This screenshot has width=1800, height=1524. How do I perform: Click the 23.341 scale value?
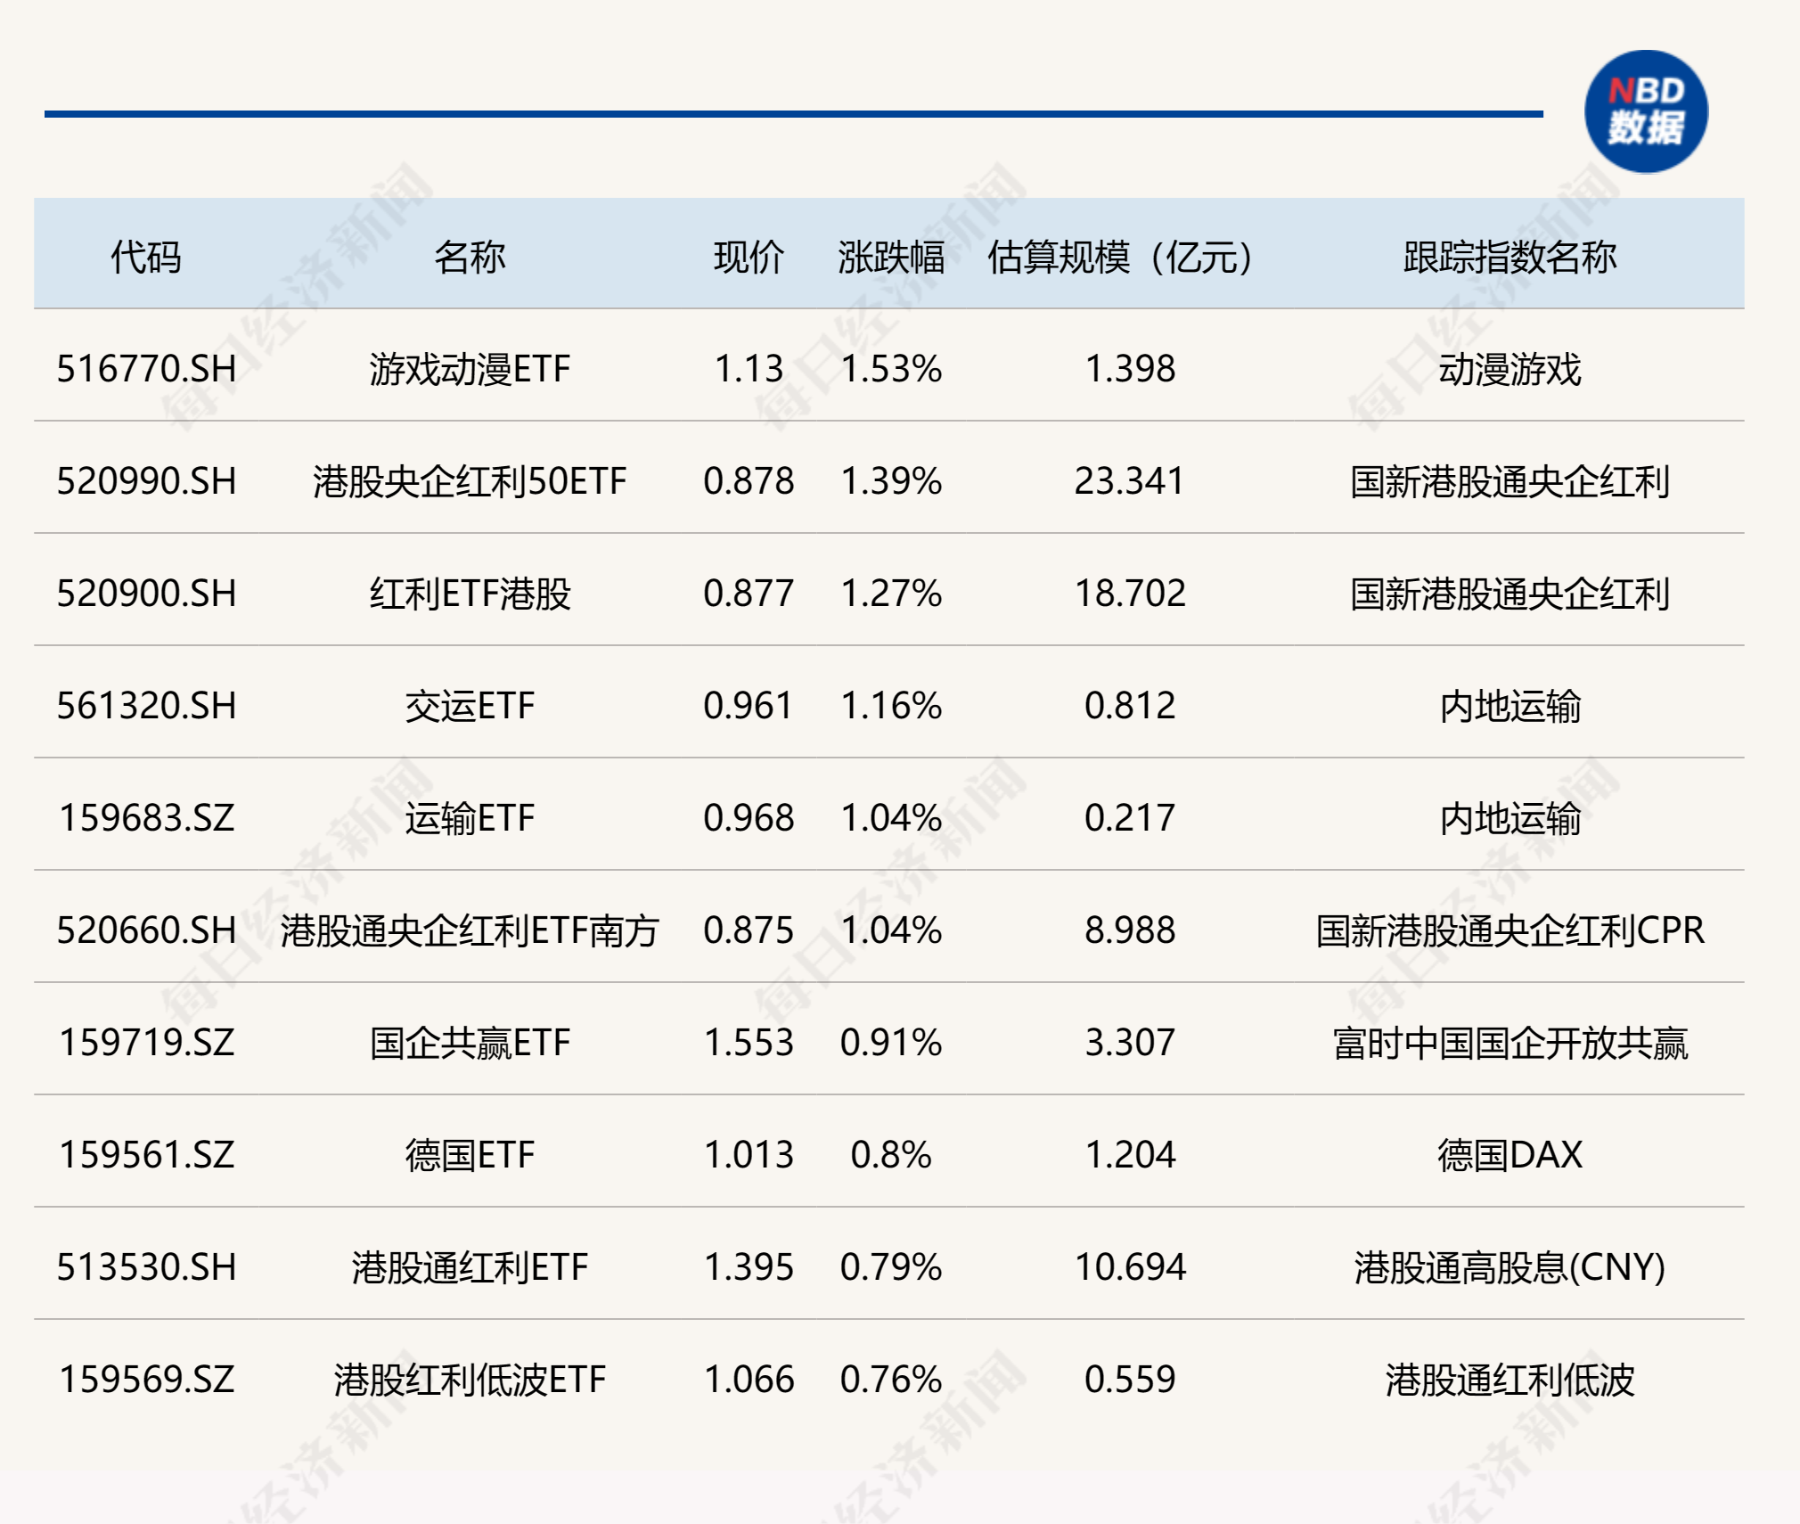[1130, 481]
